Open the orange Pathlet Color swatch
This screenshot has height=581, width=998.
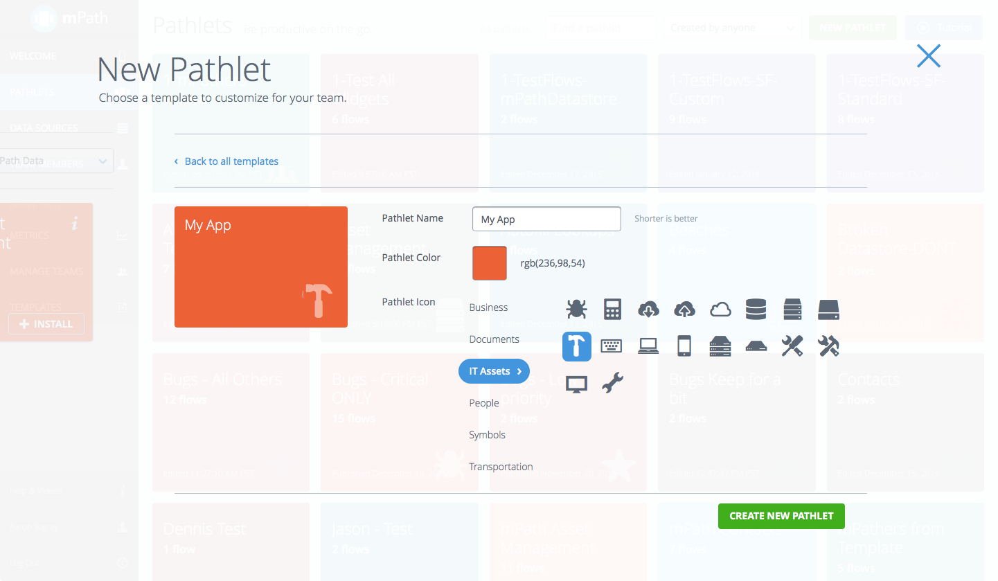(490, 263)
